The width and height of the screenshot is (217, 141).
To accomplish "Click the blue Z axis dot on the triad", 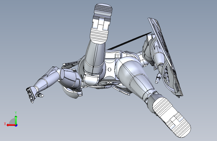I will click(16, 125).
